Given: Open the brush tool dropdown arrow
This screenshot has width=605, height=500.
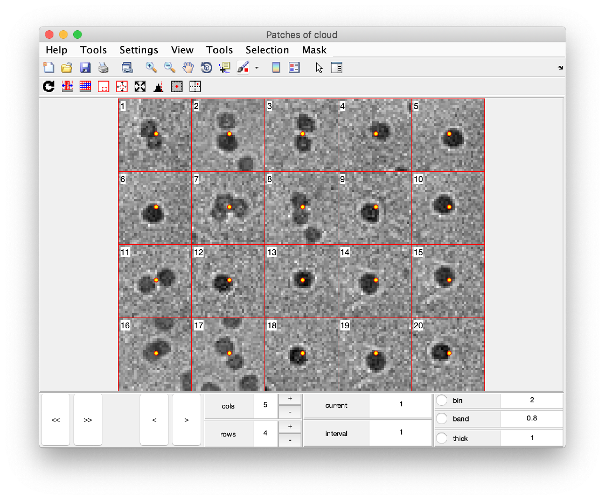Looking at the screenshot, I should pos(256,67).
